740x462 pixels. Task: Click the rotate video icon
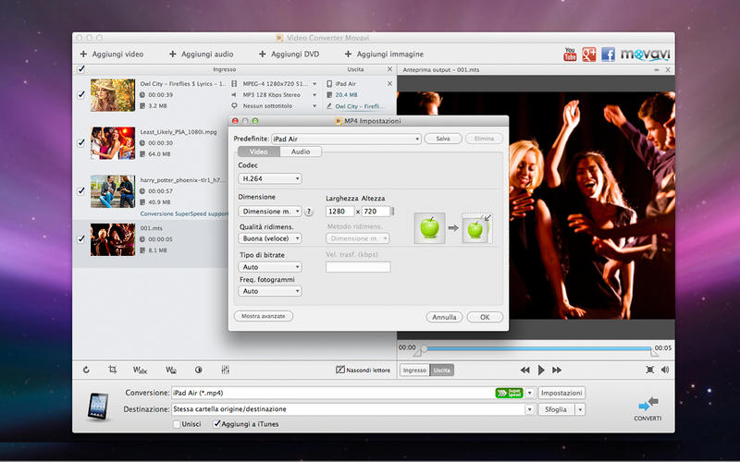tap(86, 370)
